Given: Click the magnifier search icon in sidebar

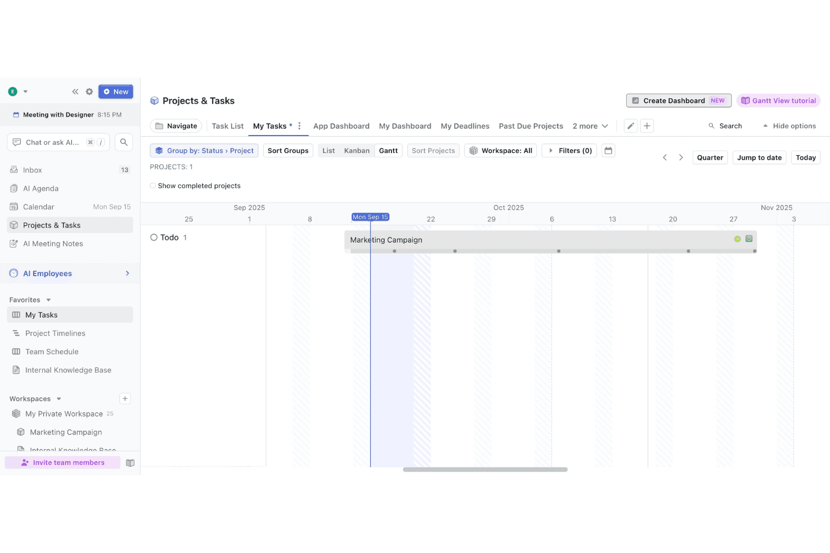Looking at the screenshot, I should point(124,142).
